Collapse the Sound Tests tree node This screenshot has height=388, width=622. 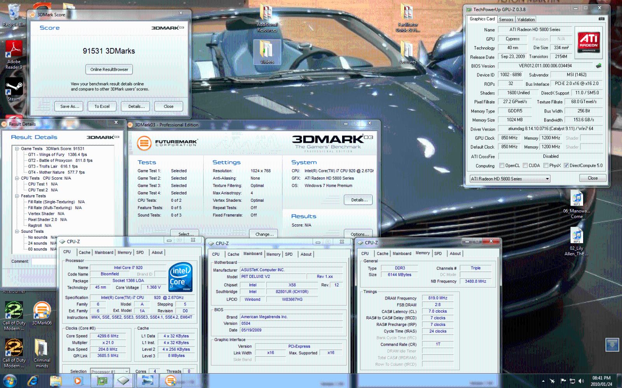[17, 231]
